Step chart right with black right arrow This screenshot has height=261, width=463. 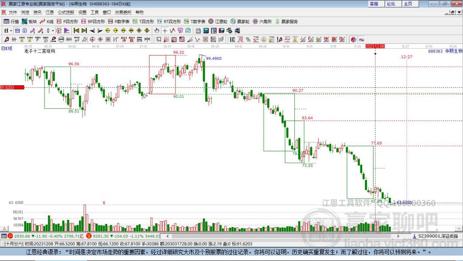(x=100, y=31)
